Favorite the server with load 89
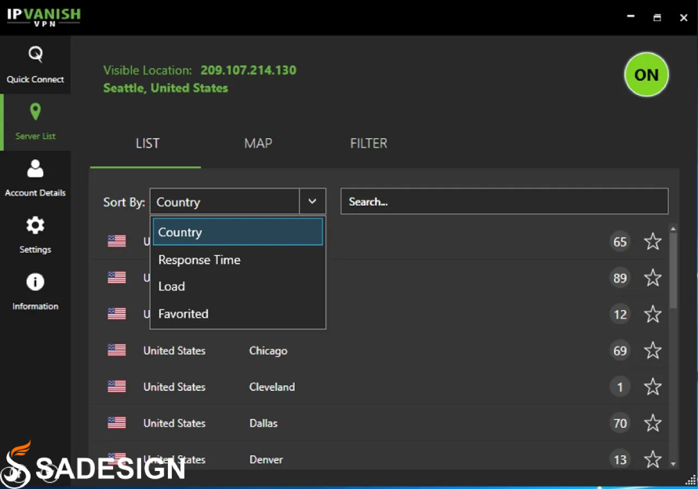 653,278
